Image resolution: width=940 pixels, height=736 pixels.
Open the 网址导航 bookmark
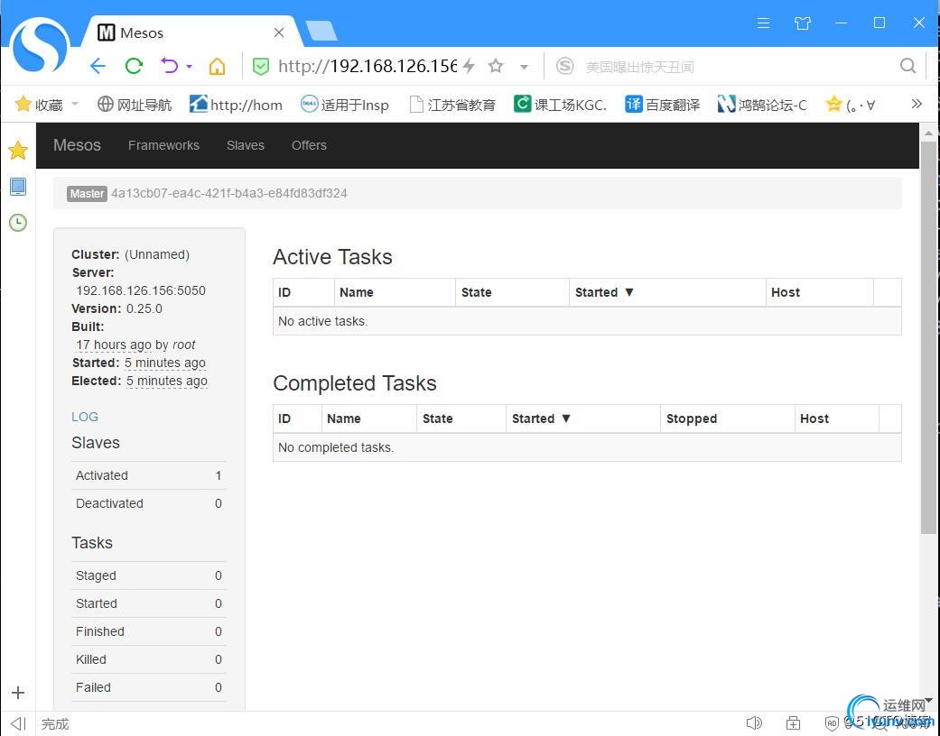(135, 105)
